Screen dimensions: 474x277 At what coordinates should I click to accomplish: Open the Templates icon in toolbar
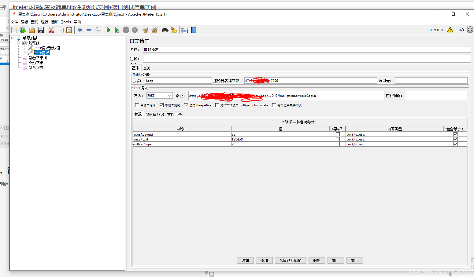(23, 30)
